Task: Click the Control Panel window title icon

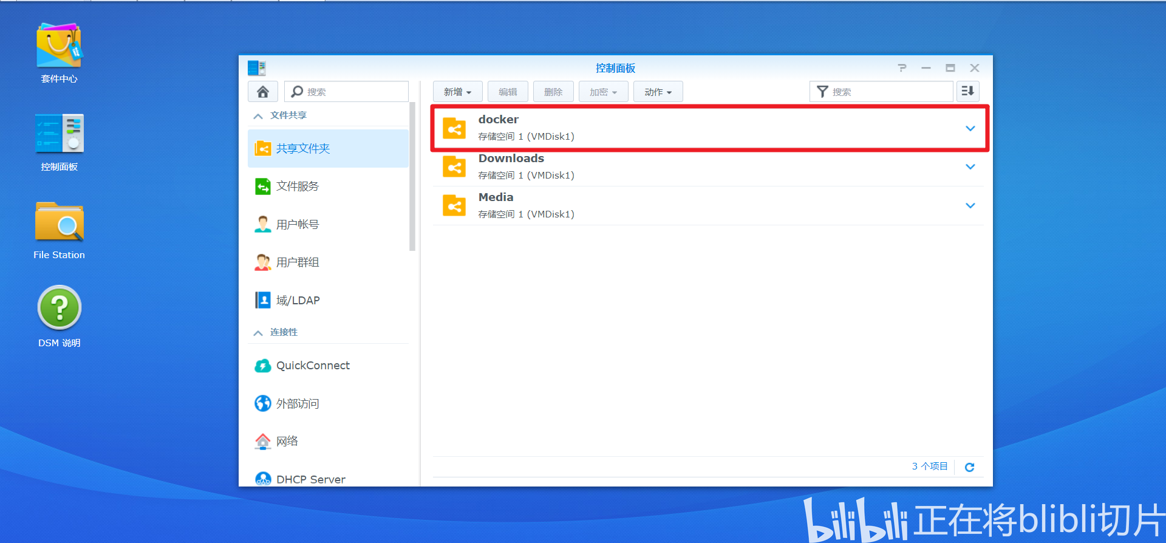Action: [257, 68]
